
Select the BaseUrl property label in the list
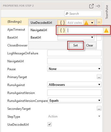pos(12,37)
